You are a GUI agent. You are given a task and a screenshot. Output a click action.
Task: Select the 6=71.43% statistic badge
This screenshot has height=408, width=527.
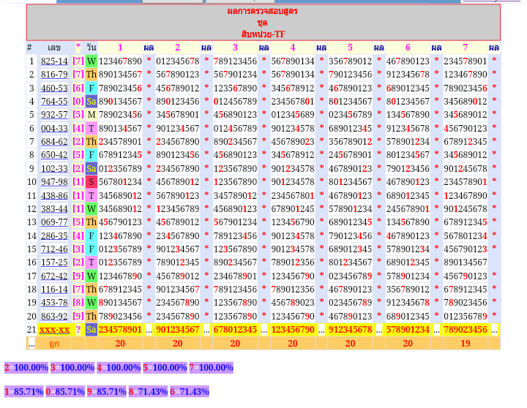tap(190, 391)
